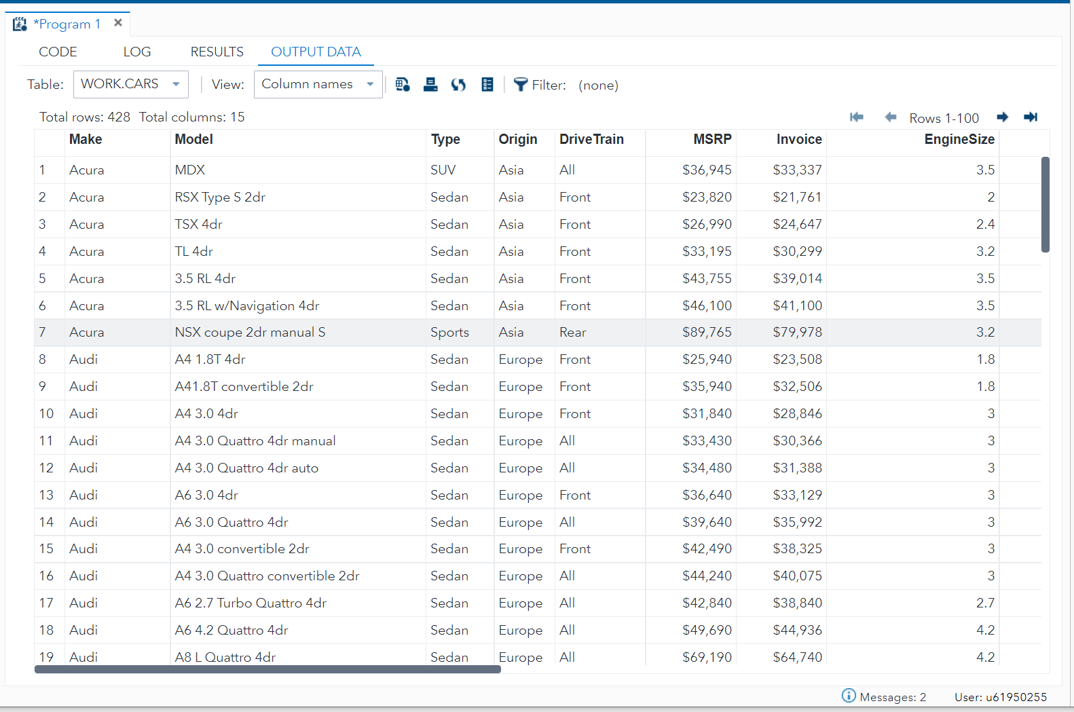1074x712 pixels.
Task: Click the horizontal scrollbar thumb
Action: pyautogui.click(x=267, y=669)
